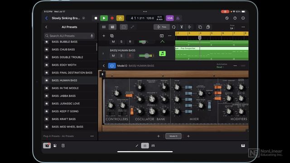Open tracks toolbar more options ellipsis

[243, 27]
